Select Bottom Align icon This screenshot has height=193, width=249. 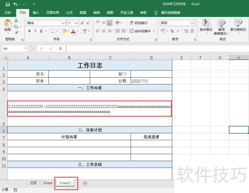(110, 23)
